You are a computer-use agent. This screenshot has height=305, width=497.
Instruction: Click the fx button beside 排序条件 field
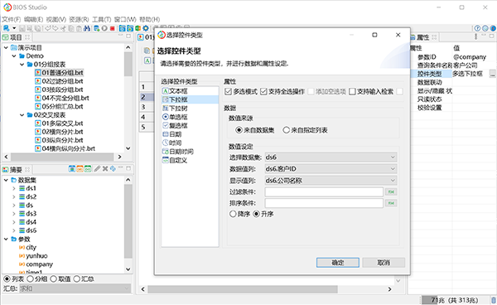[x=391, y=203]
